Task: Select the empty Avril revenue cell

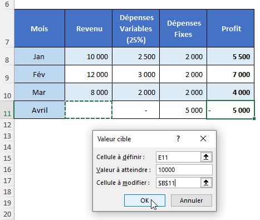Action: point(89,110)
